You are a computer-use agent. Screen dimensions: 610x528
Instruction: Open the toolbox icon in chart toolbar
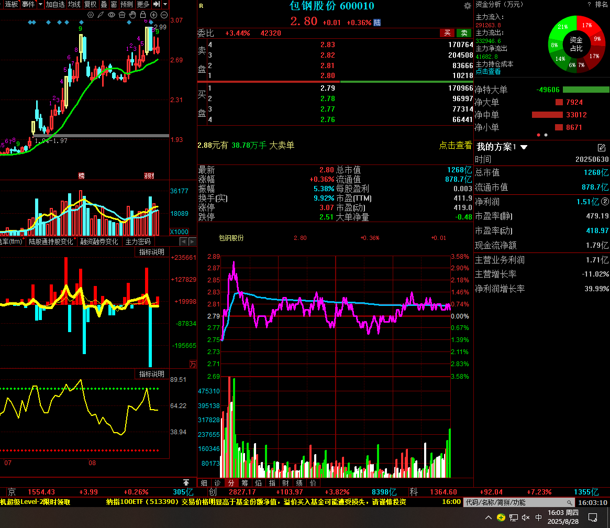click(x=122, y=15)
